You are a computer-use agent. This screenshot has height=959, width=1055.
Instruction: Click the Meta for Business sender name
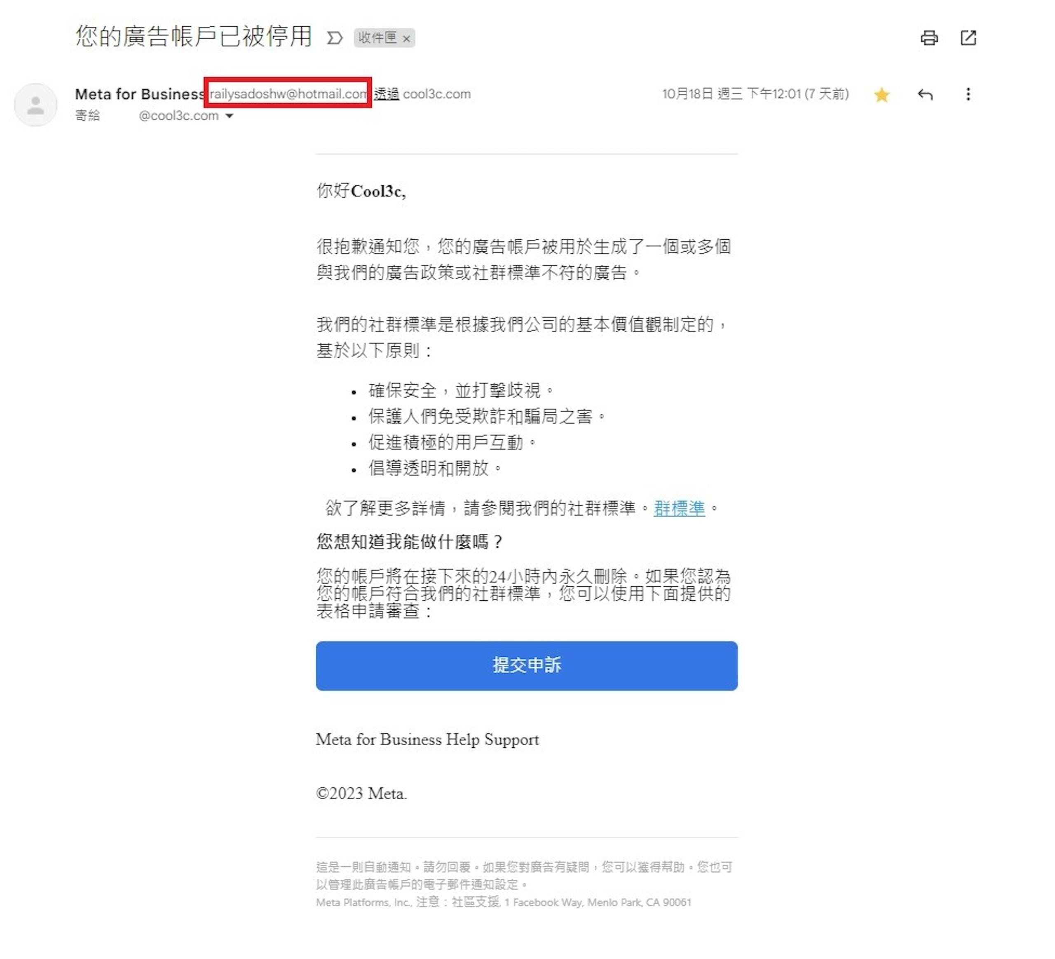pyautogui.click(x=139, y=94)
